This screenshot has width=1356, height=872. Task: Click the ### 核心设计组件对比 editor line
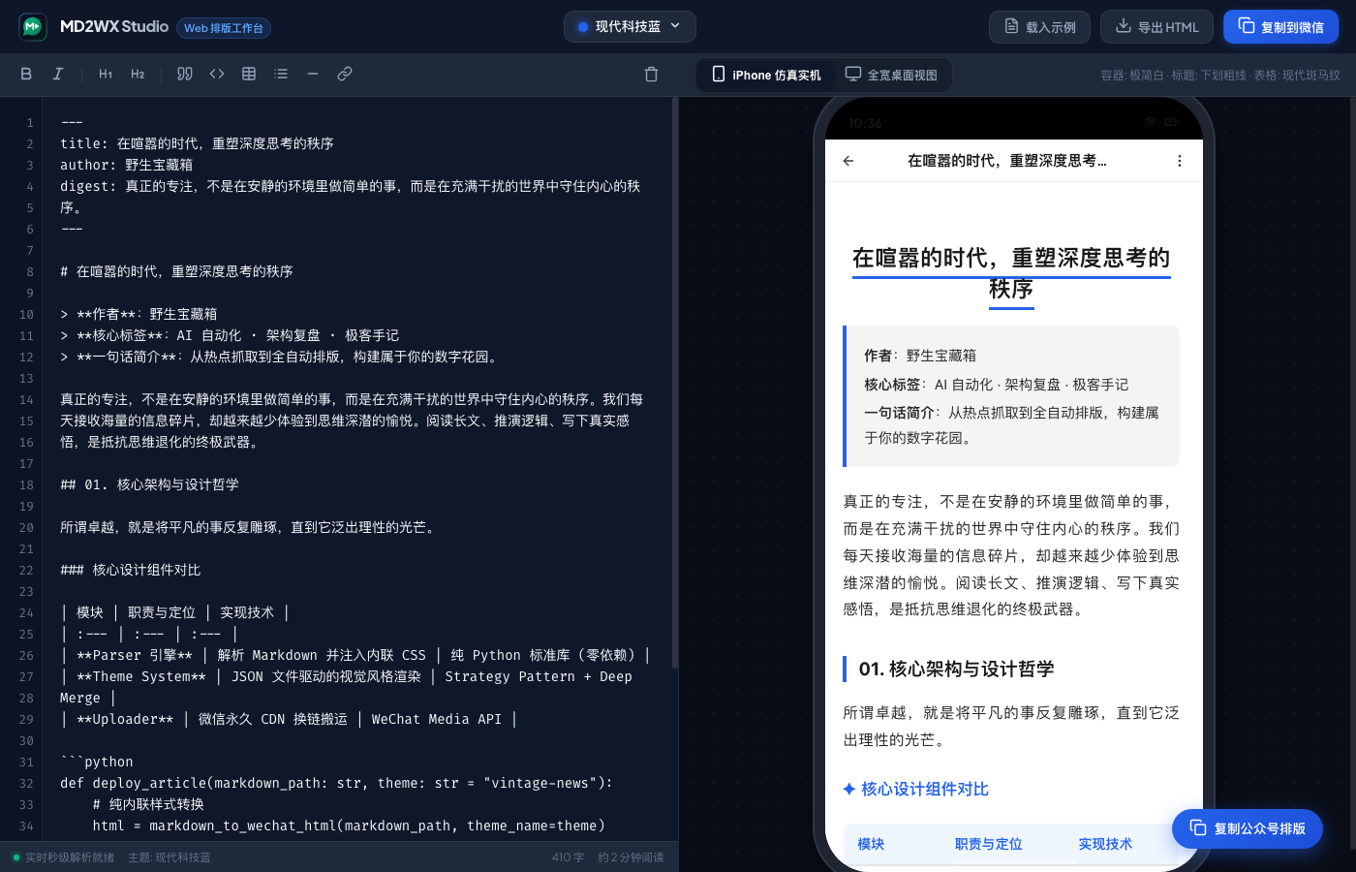[131, 570]
